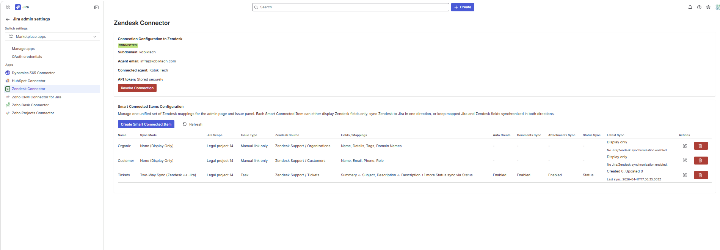
Task: Open the settings gear icon
Action: pyautogui.click(x=708, y=7)
